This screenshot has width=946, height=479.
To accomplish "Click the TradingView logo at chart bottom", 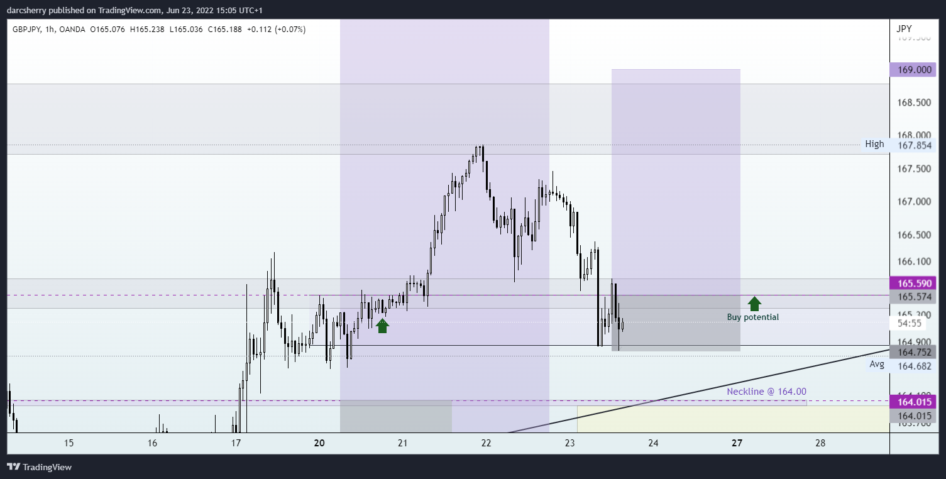I will (x=40, y=467).
